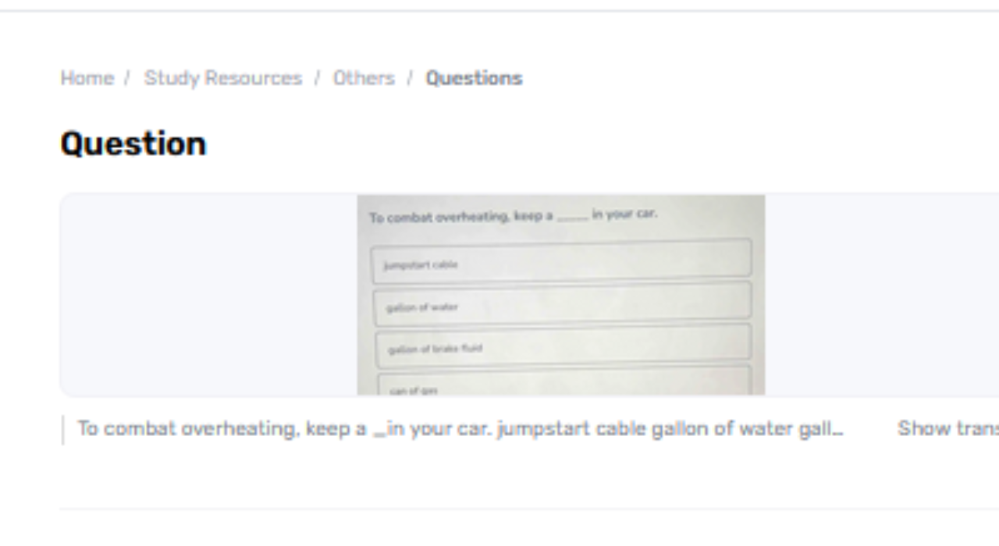Click the empty gray area left of the photo
Viewport: 999px width, 546px height.
(x=208, y=295)
